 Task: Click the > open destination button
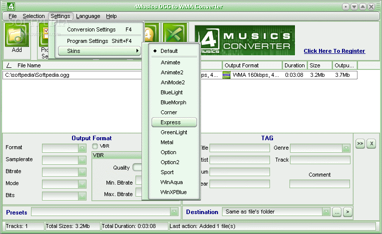347,212
